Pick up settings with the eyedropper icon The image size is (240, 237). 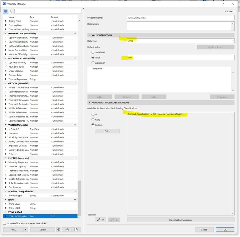tap(100, 220)
